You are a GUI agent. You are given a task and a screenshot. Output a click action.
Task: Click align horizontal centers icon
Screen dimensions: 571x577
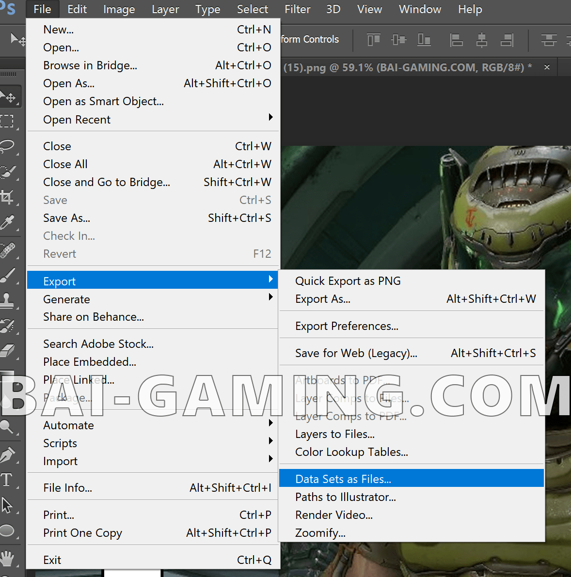[x=481, y=40]
